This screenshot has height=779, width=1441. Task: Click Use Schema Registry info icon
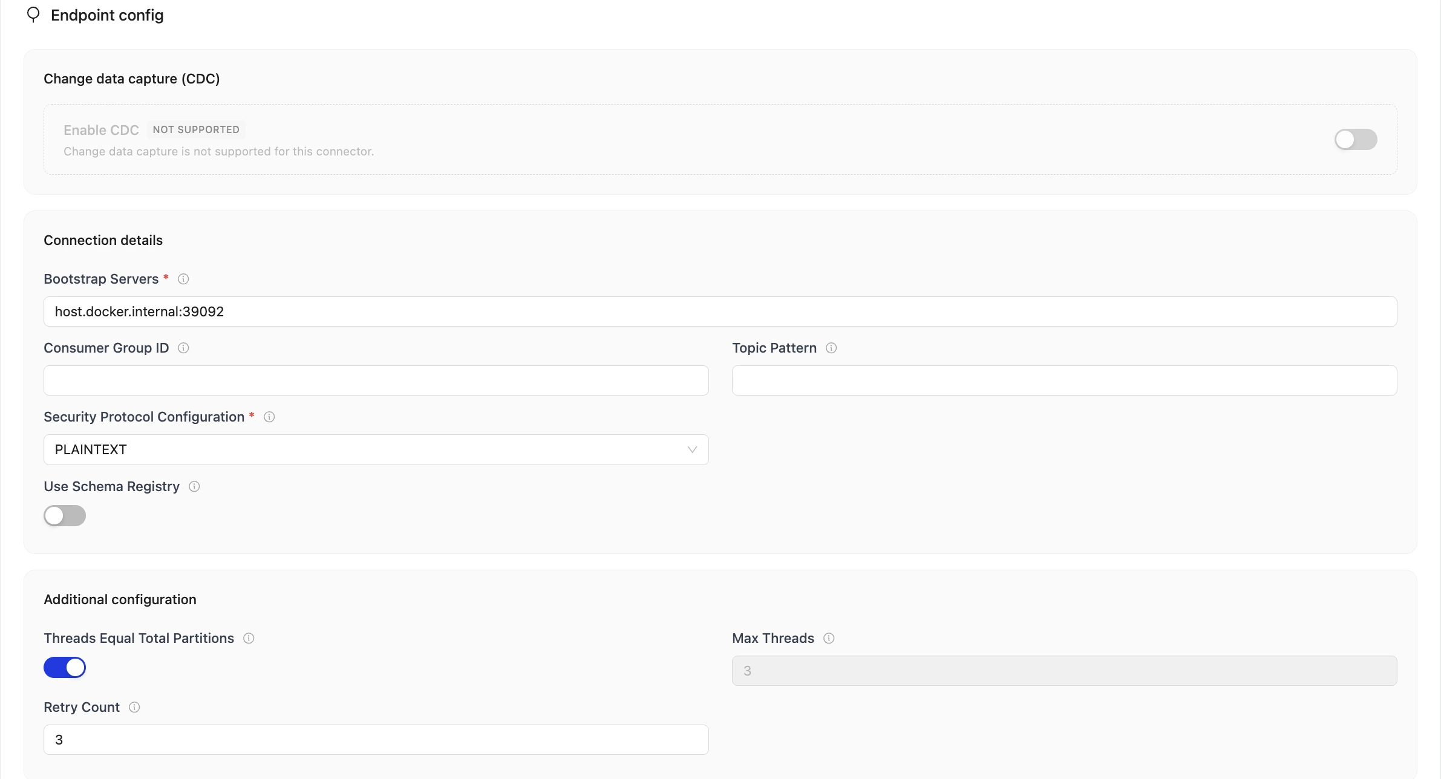tap(194, 486)
